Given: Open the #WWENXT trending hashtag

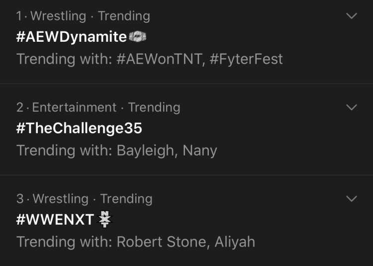Looking at the screenshot, I should click(x=55, y=219).
